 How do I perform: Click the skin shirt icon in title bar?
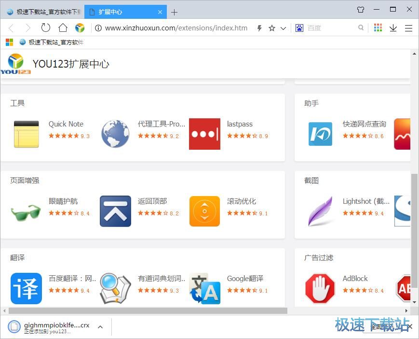361,10
